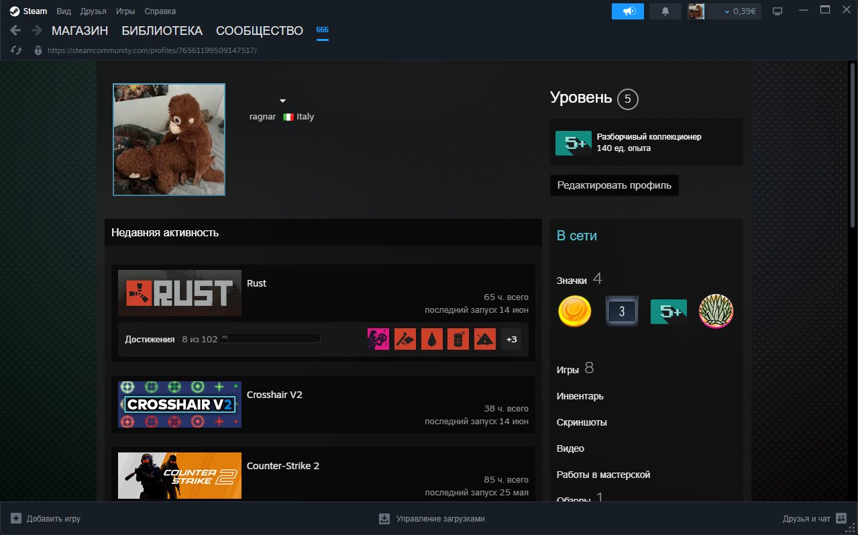Expand the profile name dropdown arrow
This screenshot has height=535, width=858.
pyautogui.click(x=282, y=101)
